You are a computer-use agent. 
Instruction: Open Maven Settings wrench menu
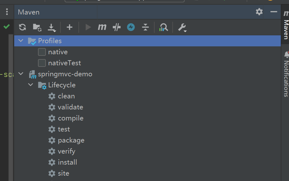click(x=182, y=28)
